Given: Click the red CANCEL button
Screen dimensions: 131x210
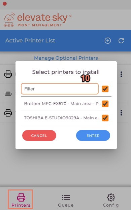Looking at the screenshot, I should (x=39, y=135).
